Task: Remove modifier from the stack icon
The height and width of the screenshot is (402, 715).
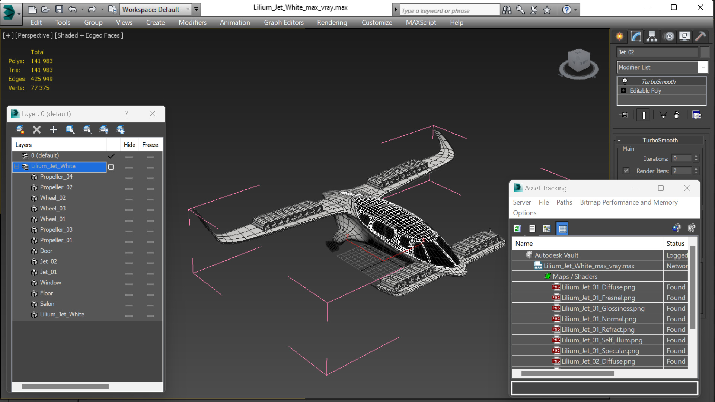Action: coord(677,115)
